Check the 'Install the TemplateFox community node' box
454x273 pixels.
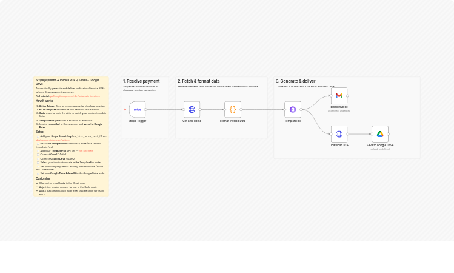(38, 144)
